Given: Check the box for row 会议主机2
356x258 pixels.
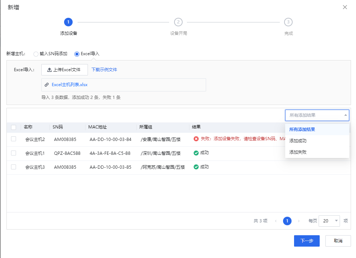Looking at the screenshot, I should [14, 139].
